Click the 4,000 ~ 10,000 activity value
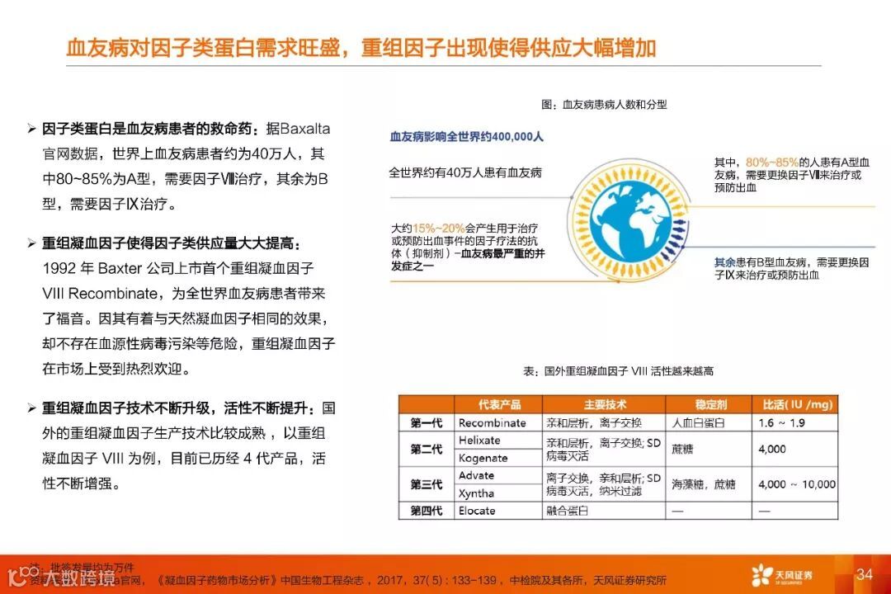891x594 pixels. click(797, 484)
